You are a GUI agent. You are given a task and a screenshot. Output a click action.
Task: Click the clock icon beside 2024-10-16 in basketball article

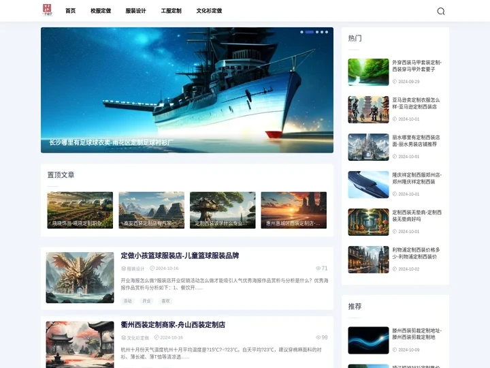152,269
